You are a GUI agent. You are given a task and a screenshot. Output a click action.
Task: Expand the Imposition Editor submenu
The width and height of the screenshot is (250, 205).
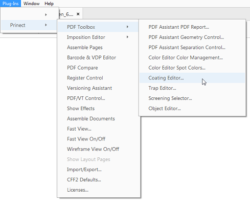coord(98,37)
